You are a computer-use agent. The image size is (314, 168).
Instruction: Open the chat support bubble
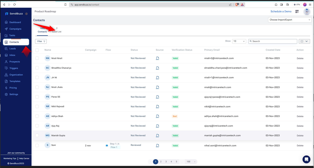click(306, 159)
